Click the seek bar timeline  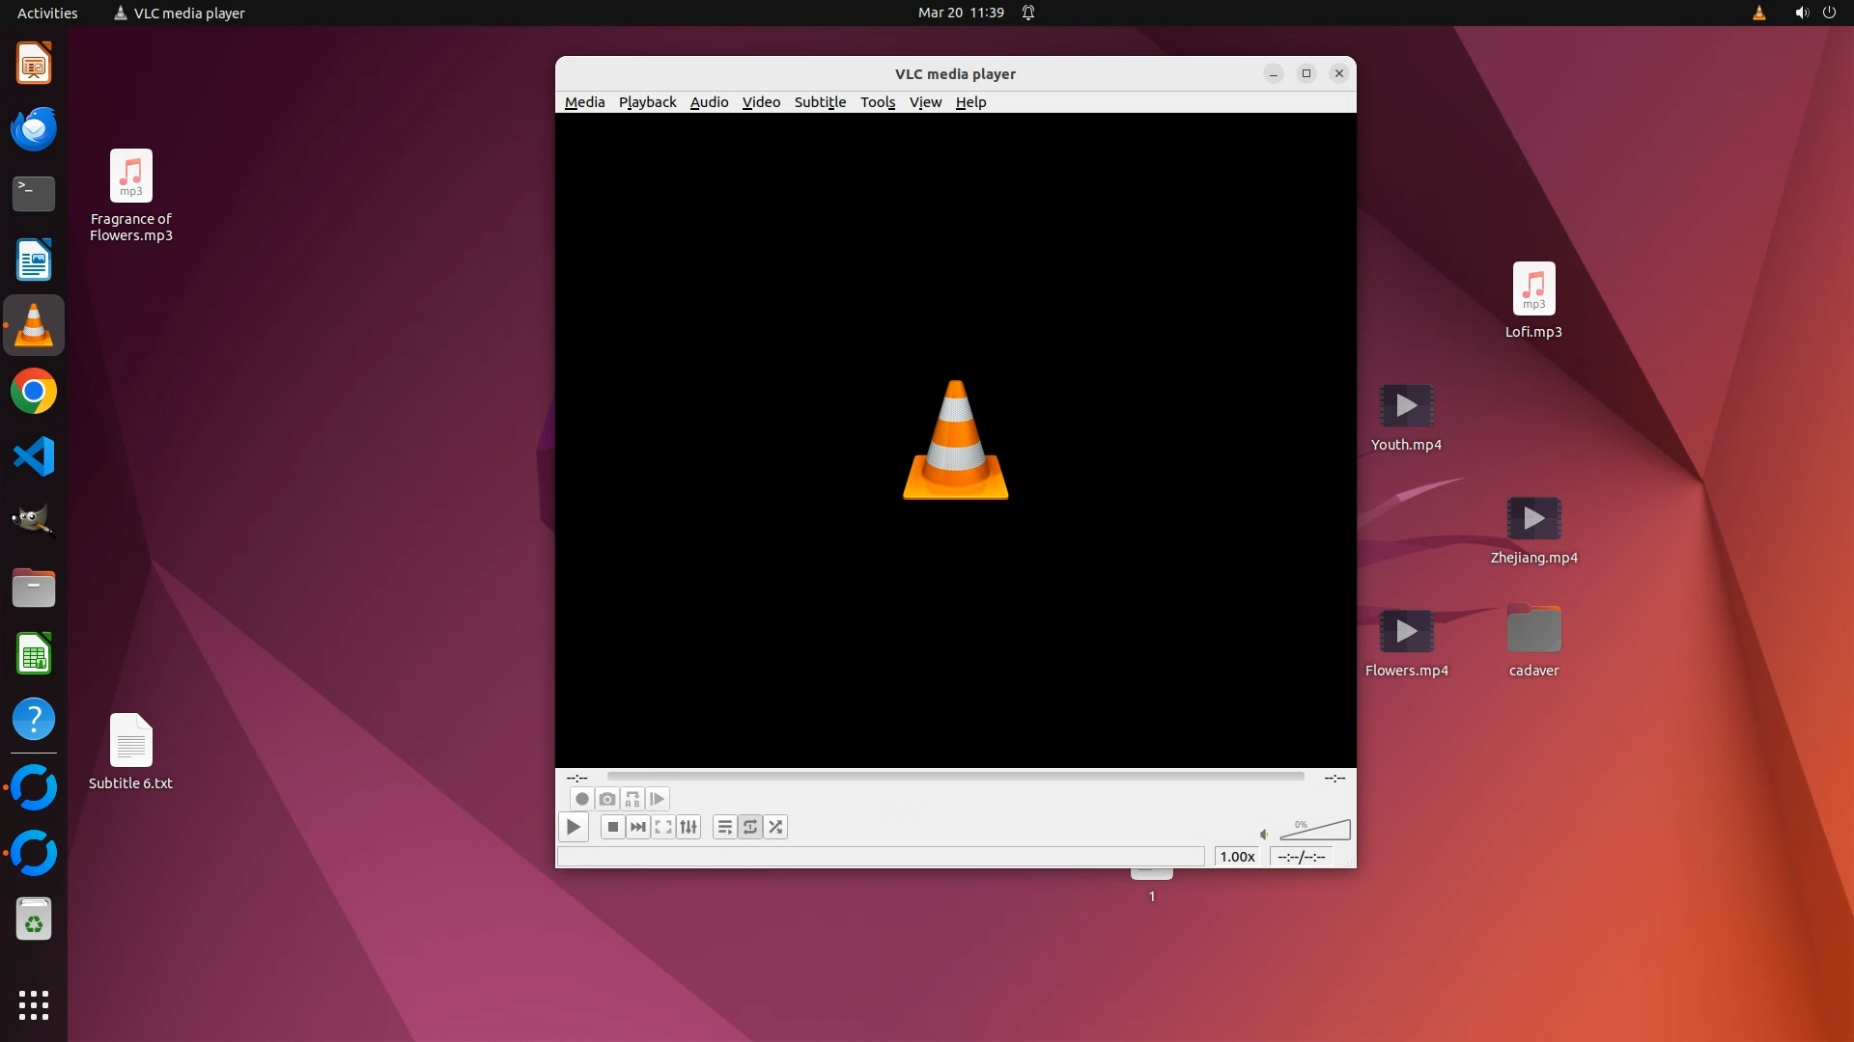coord(955,776)
